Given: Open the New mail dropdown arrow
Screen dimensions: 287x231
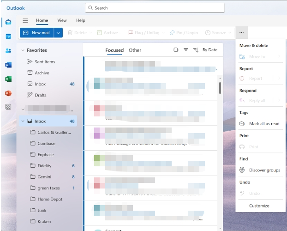Looking at the screenshot, I should [58, 33].
